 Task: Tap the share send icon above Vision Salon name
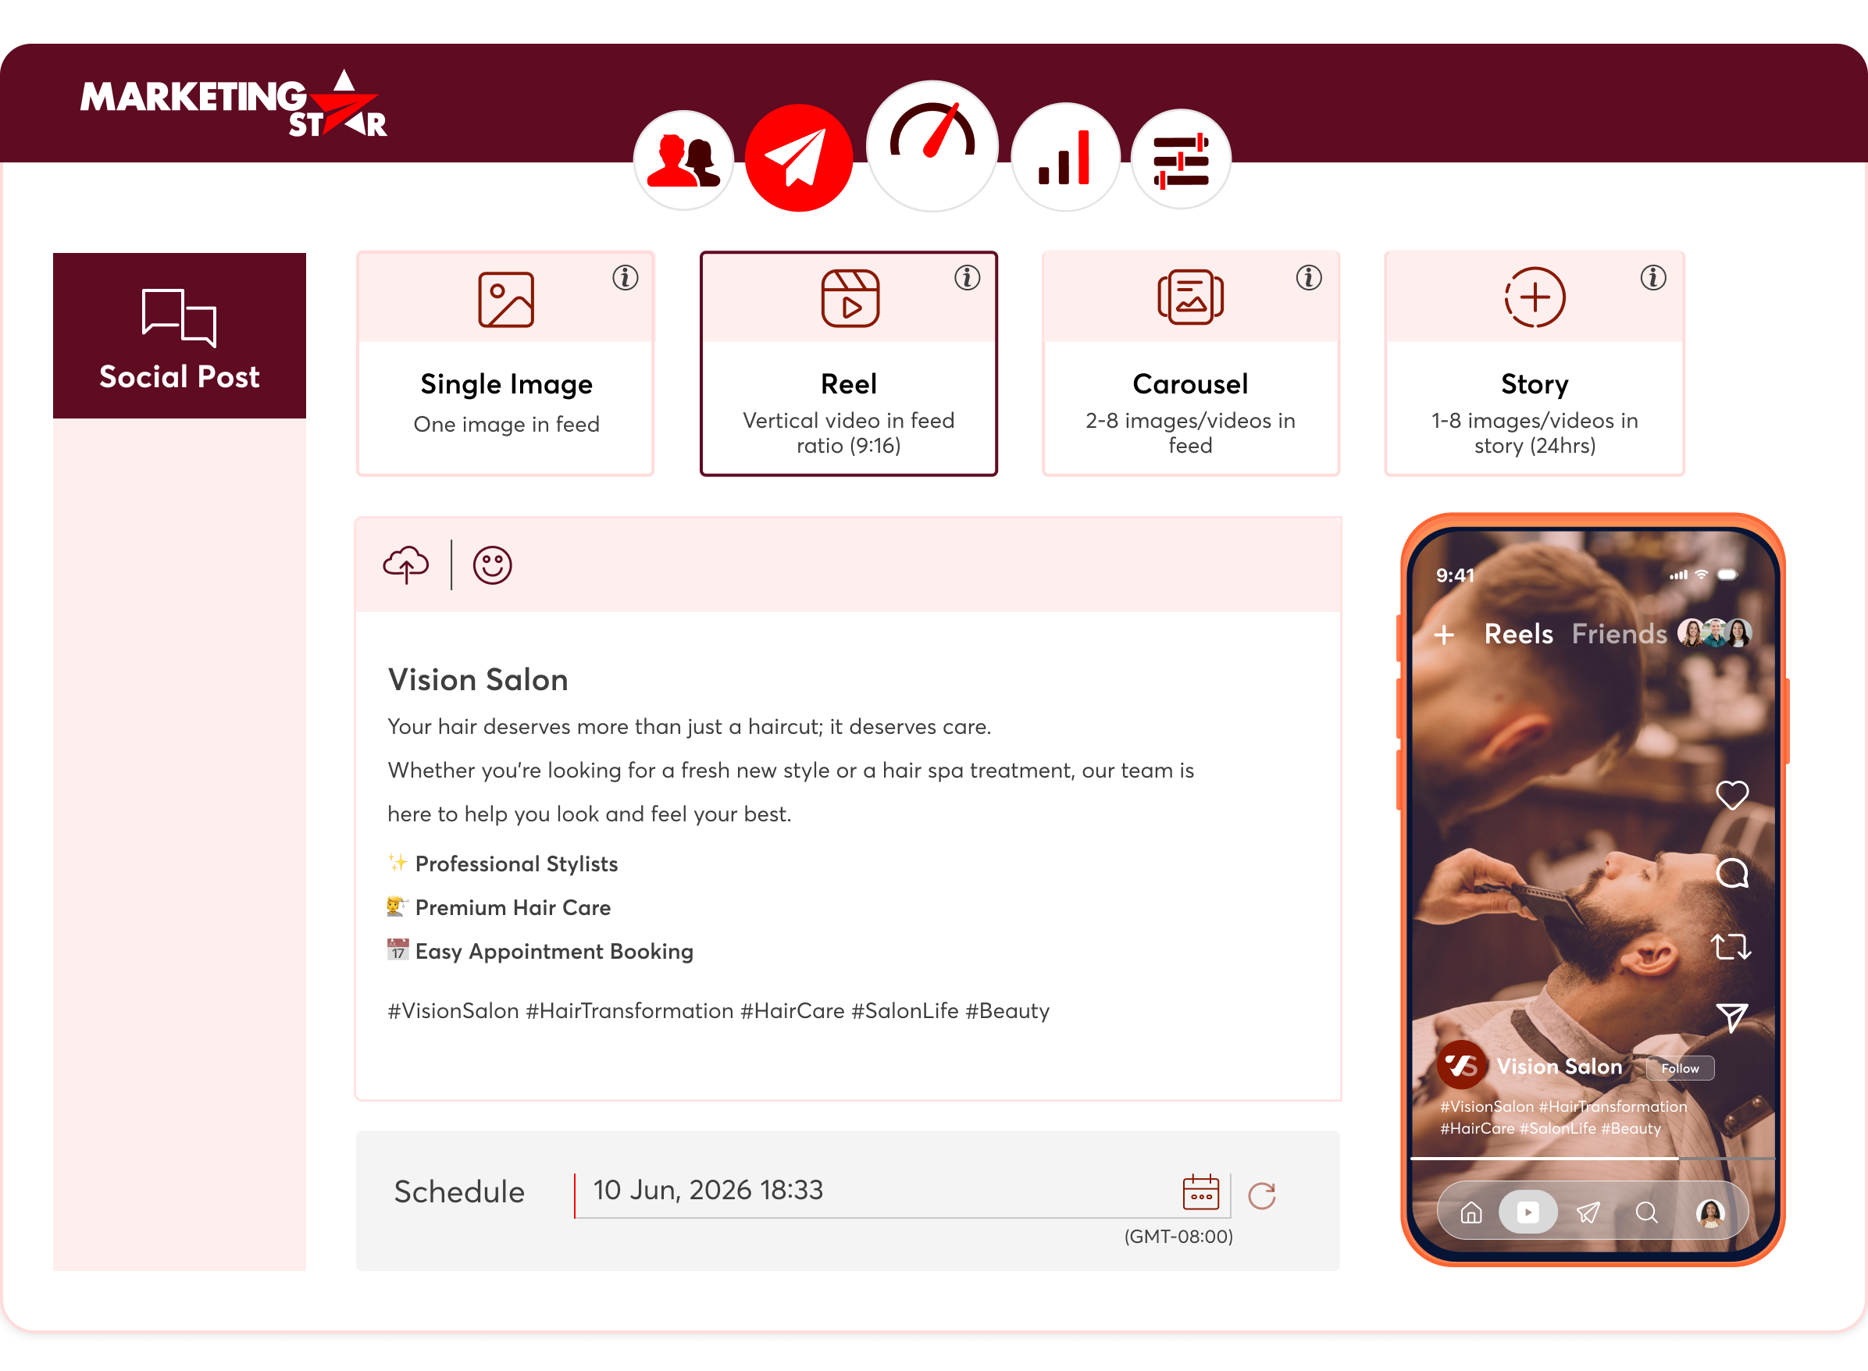click(1732, 1017)
